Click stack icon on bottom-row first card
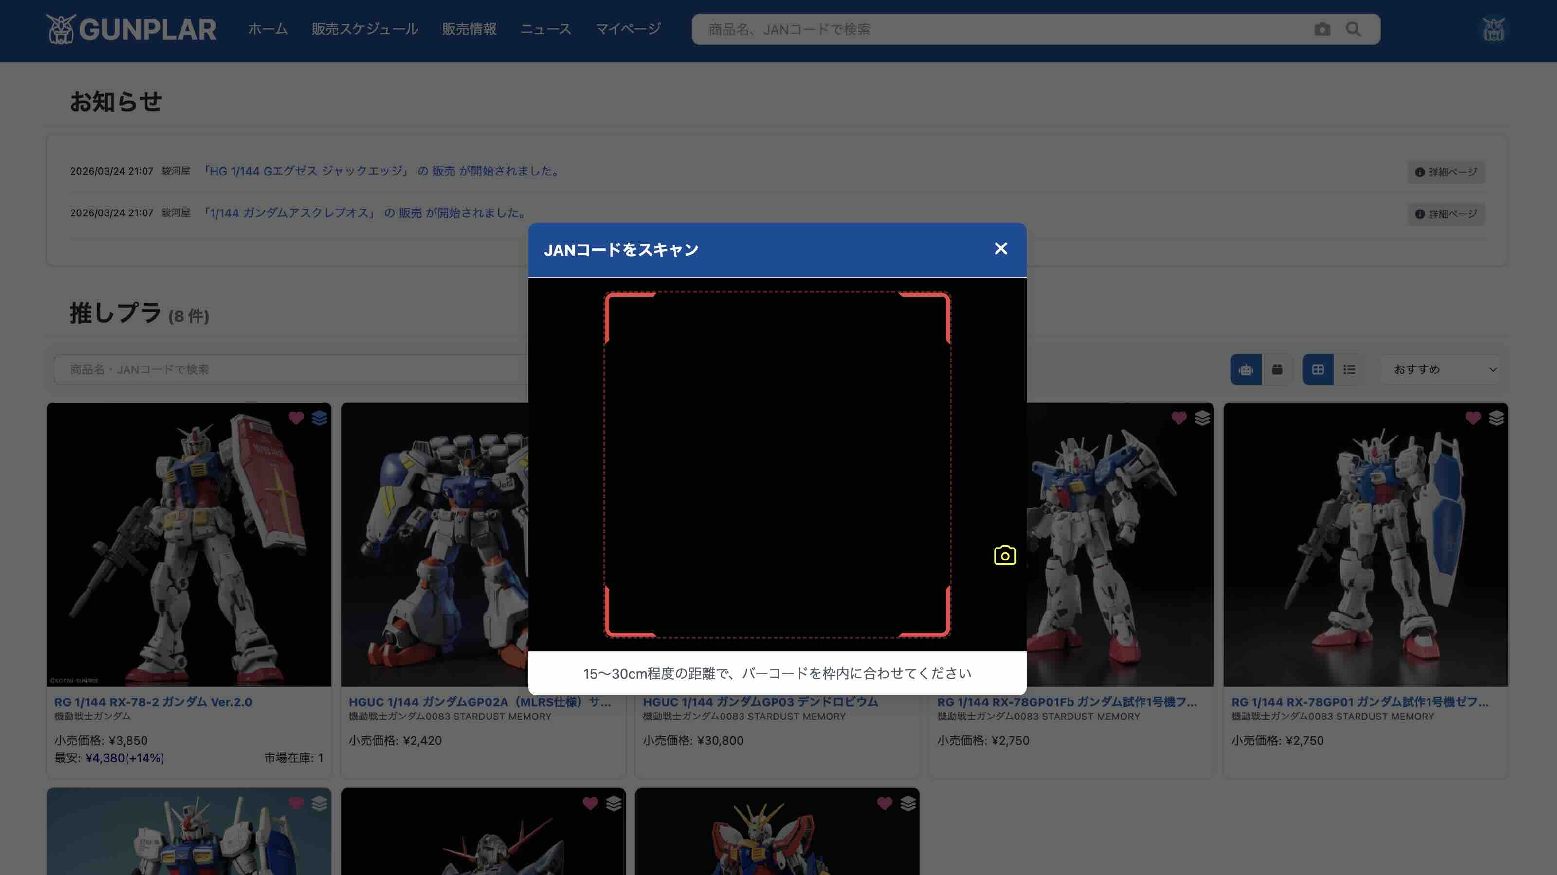The height and width of the screenshot is (875, 1557). click(x=319, y=803)
